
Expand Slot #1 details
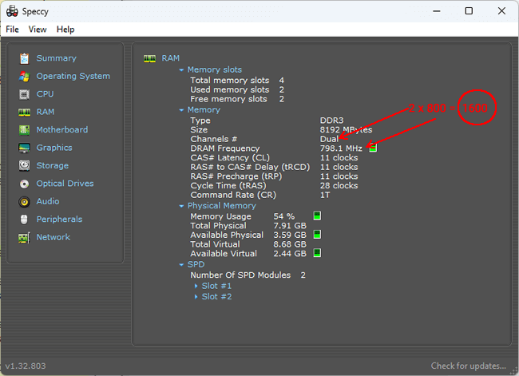tap(196, 286)
